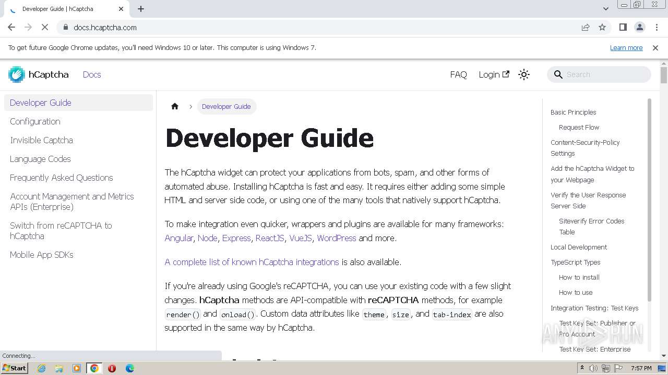Jump to Request Flow section
Image resolution: width=668 pixels, height=375 pixels.
(x=579, y=127)
